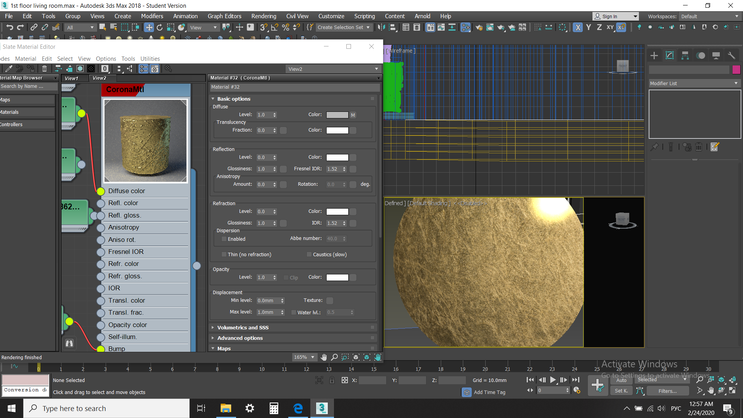Click the map slot next to Reflection Glossiness
Screen dimensions: 743x418
tap(283, 169)
